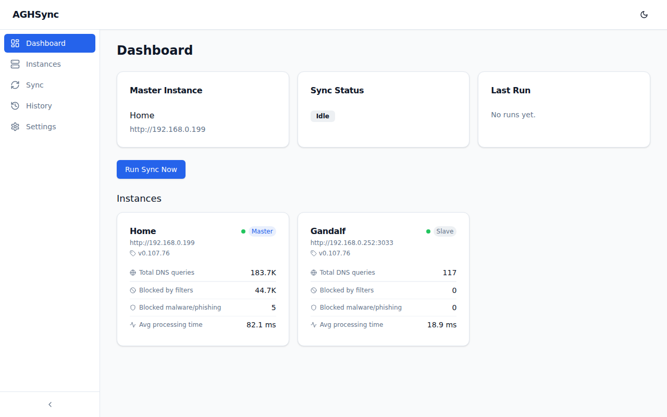Click the Sync arrows icon in the sidebar
This screenshot has width=667, height=417.
pyautogui.click(x=15, y=85)
